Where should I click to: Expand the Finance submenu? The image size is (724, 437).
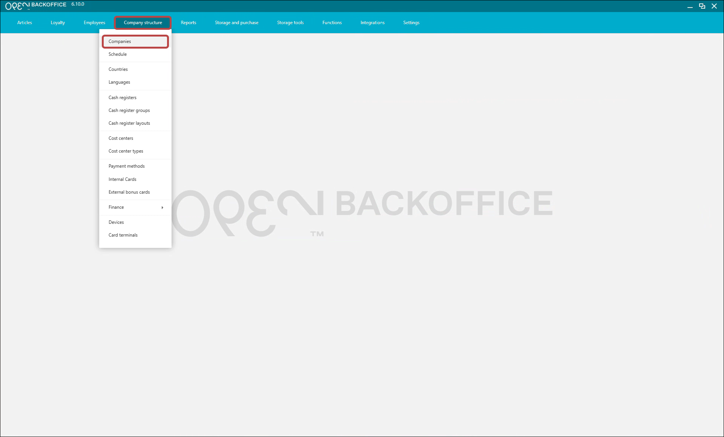click(x=135, y=207)
